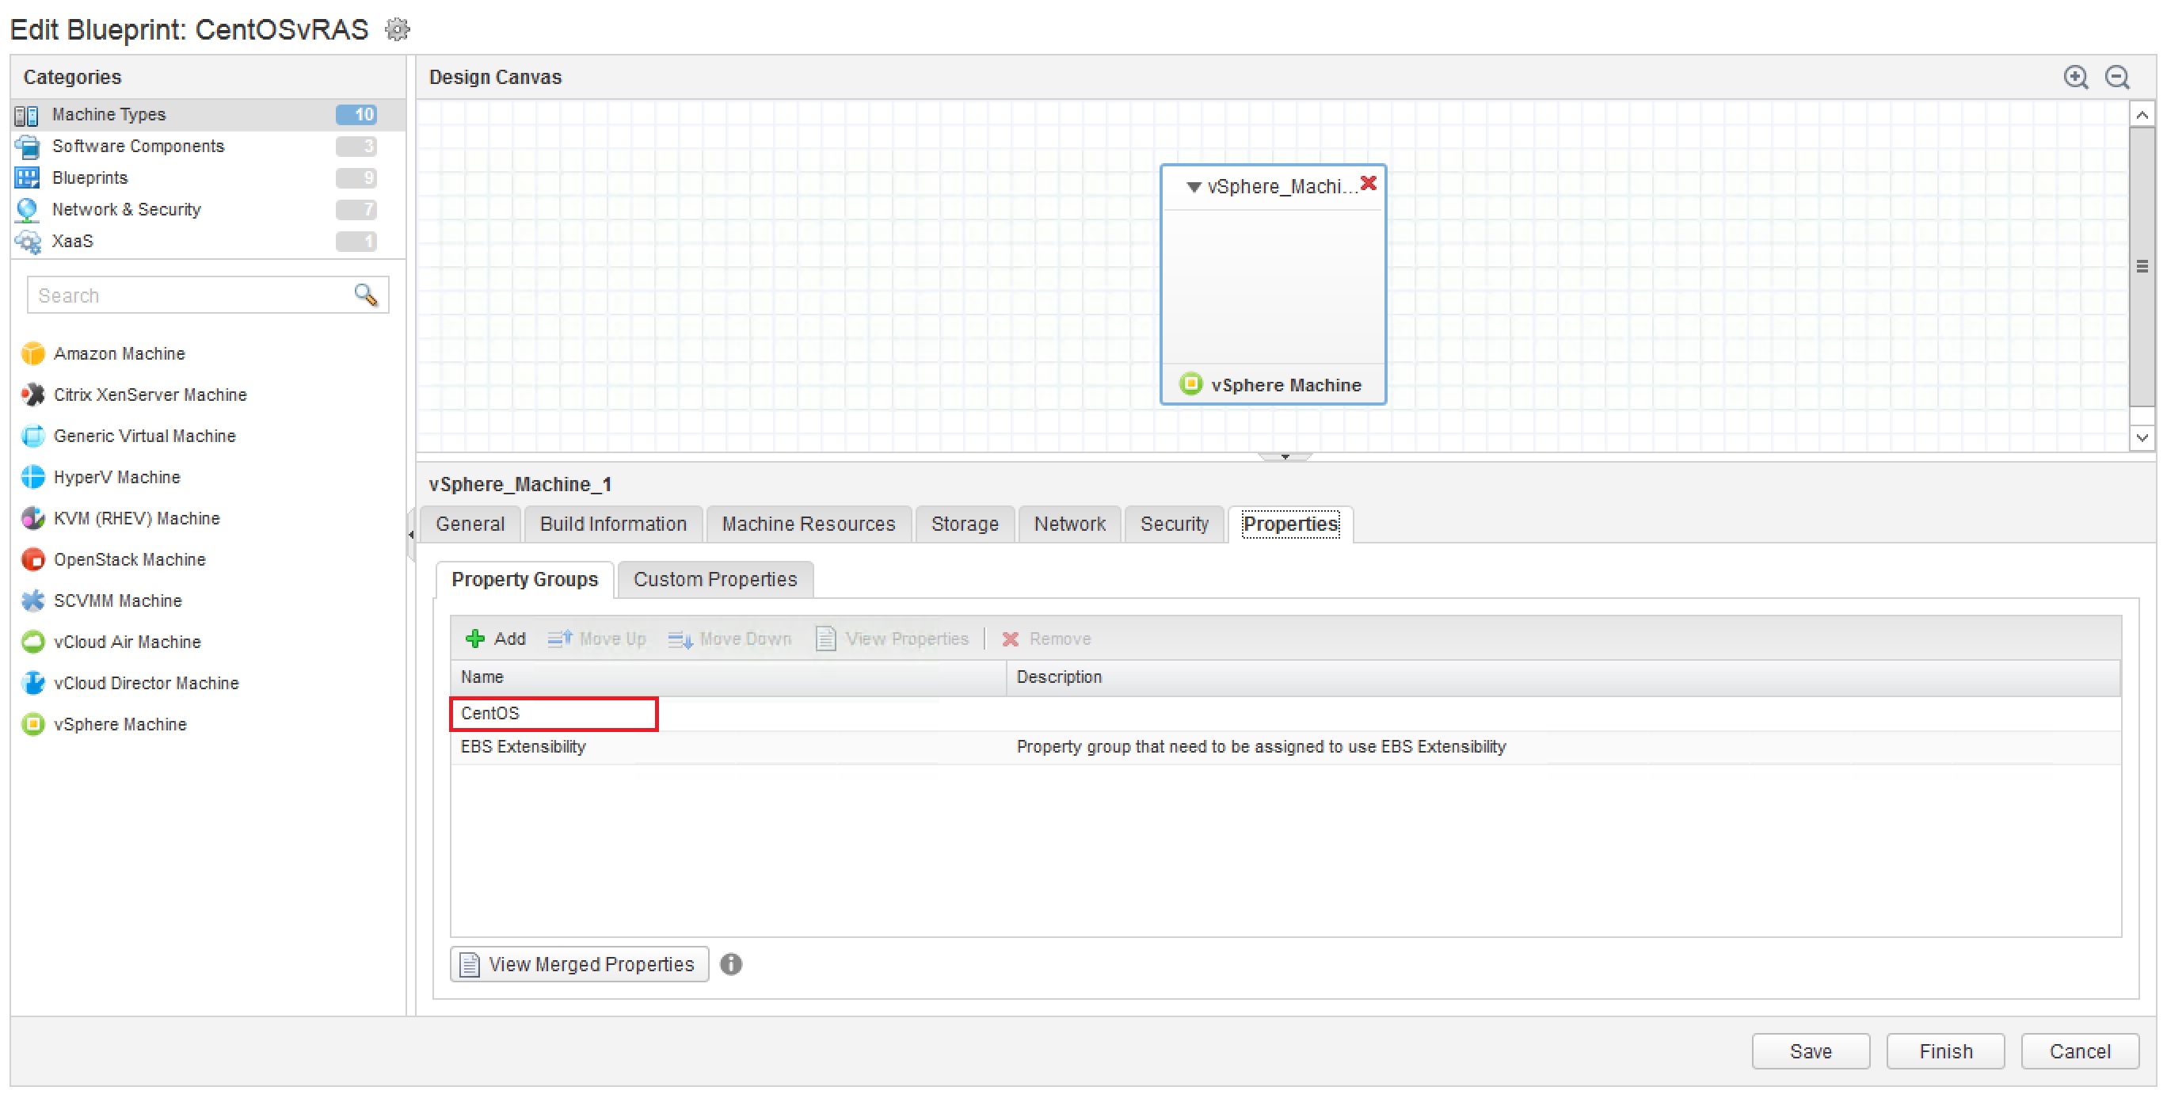This screenshot has height=1098, width=2167.
Task: Zoom out on the design canvas
Action: [x=2116, y=78]
